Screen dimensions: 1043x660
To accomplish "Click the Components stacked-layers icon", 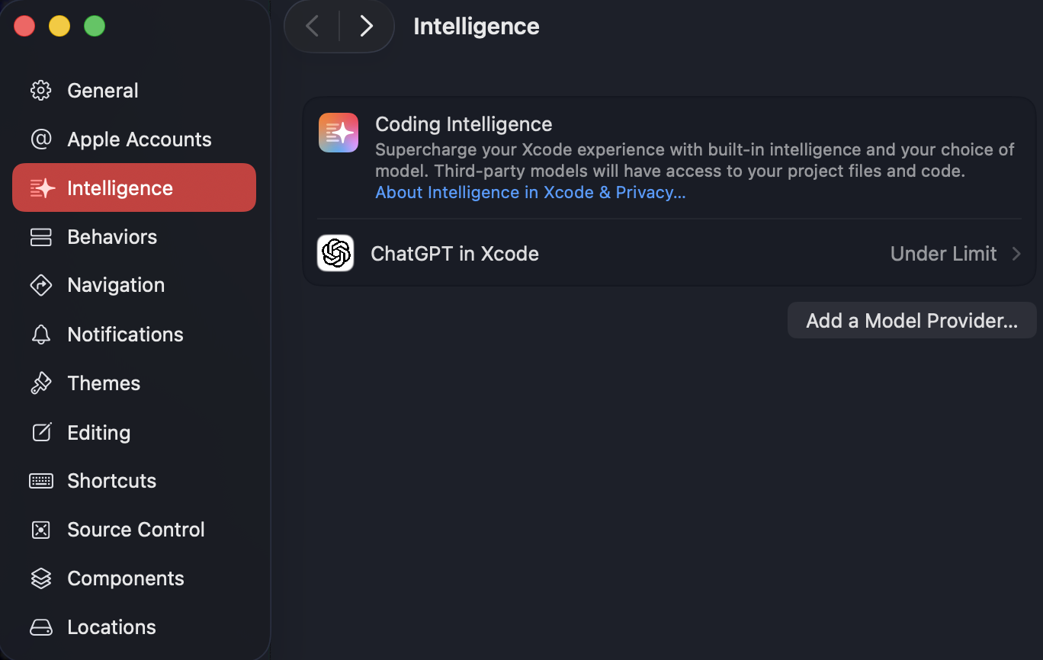I will coord(40,578).
